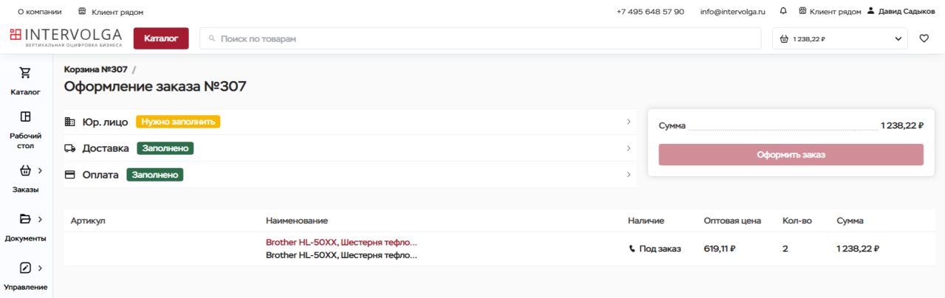Open the Brother HL-50XX product link
Image resolution: width=945 pixels, height=298 pixels.
coord(341,242)
